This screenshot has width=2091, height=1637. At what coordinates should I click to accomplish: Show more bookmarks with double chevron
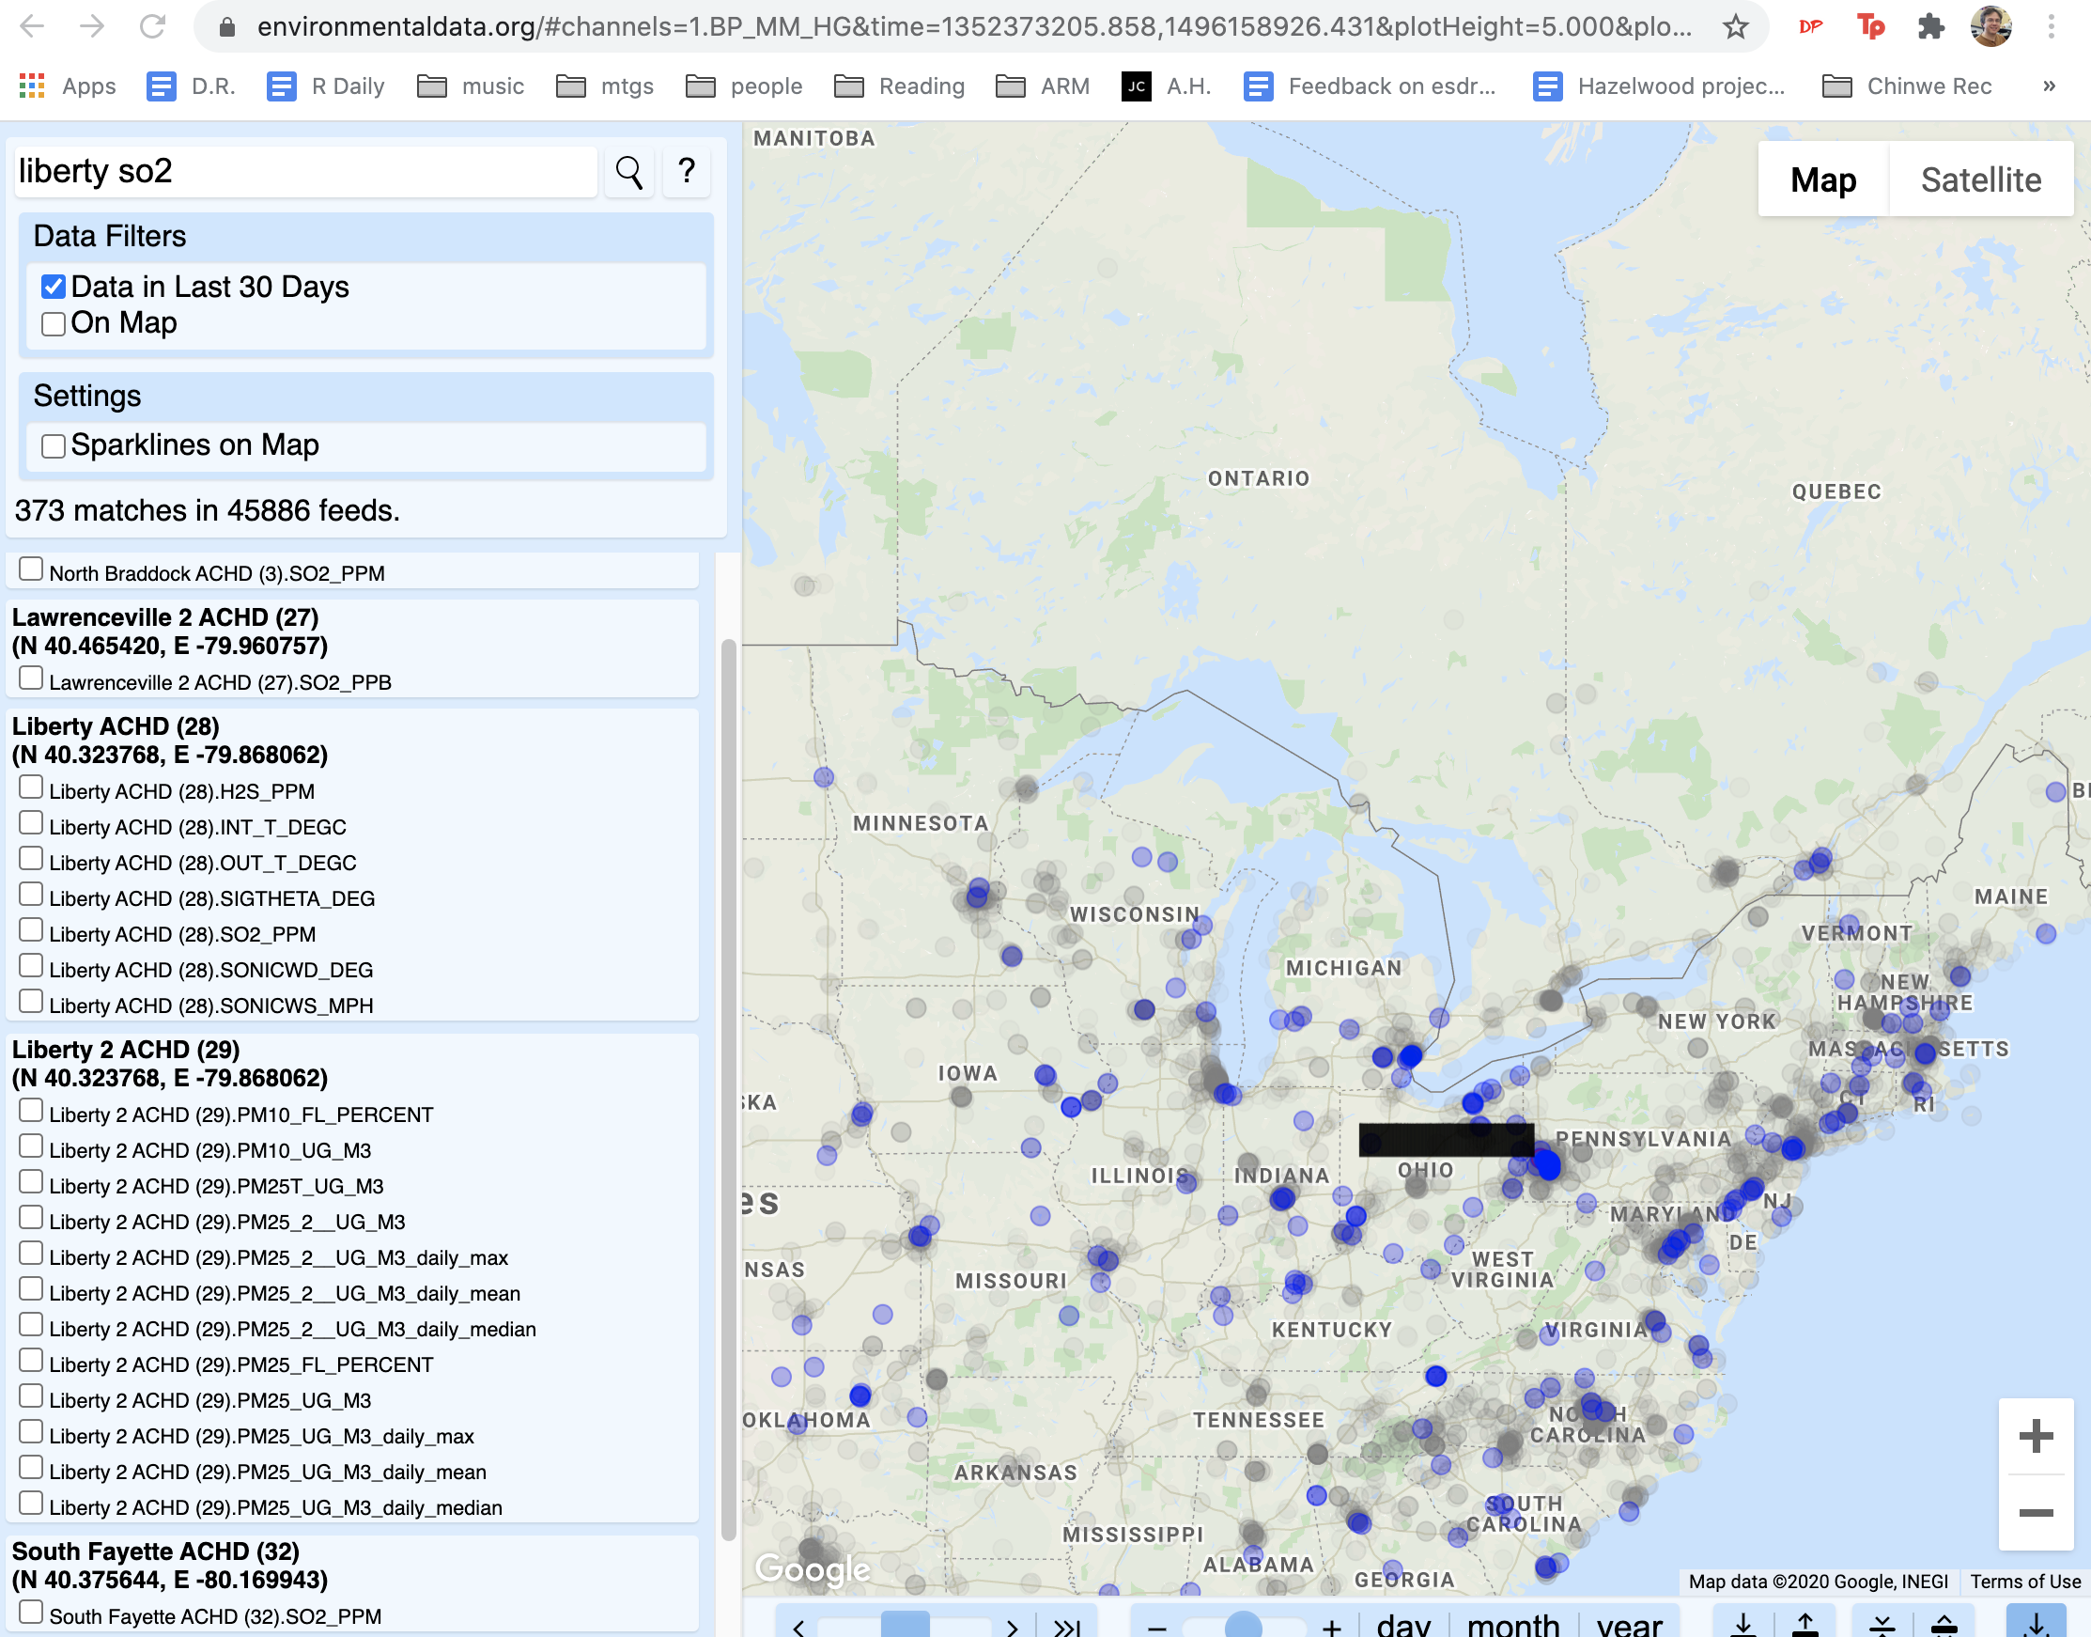pos(2049,86)
